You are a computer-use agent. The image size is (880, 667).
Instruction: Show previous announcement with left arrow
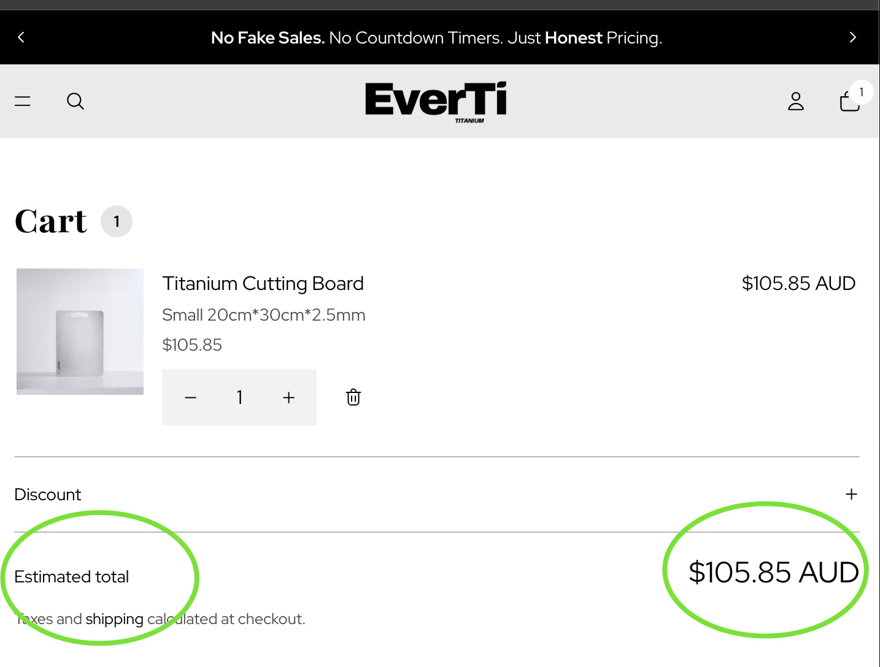coord(21,37)
